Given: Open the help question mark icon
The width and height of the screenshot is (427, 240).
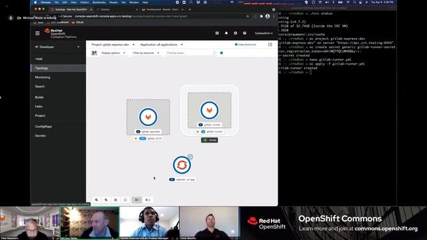Looking at the screenshot, I should (x=245, y=33).
